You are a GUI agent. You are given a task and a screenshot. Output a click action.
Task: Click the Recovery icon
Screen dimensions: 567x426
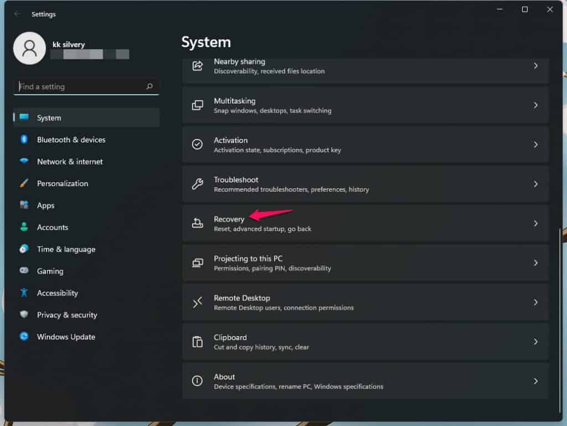point(198,223)
